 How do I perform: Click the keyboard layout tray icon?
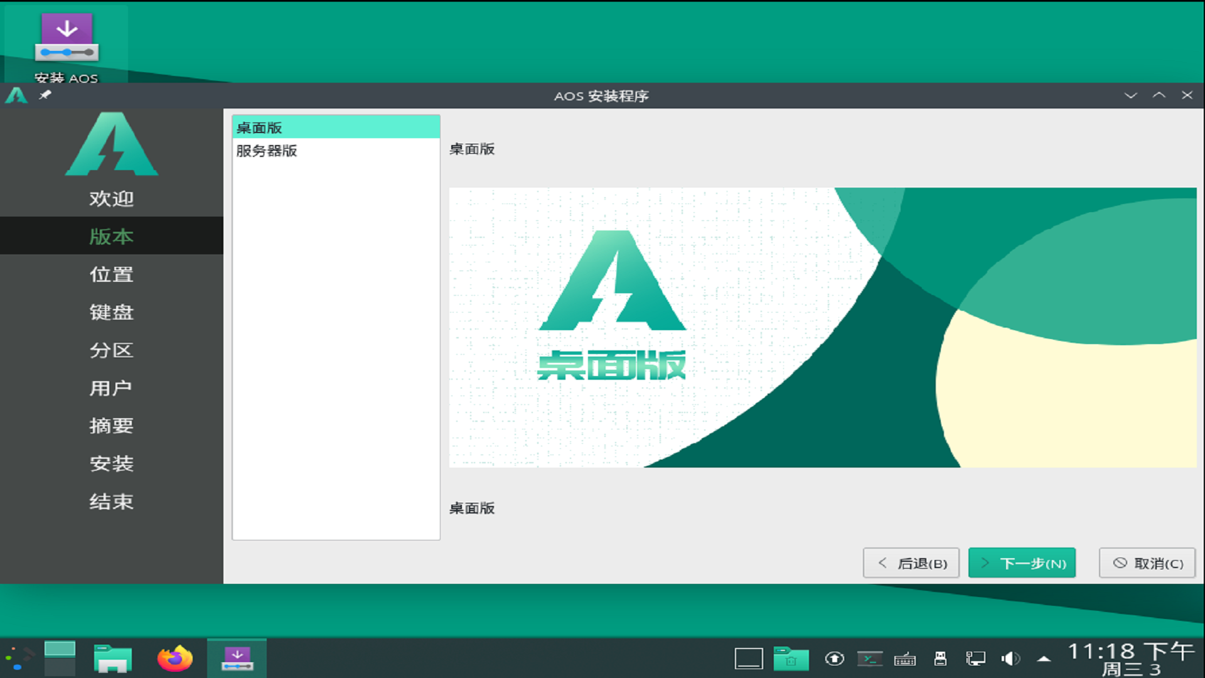click(904, 659)
